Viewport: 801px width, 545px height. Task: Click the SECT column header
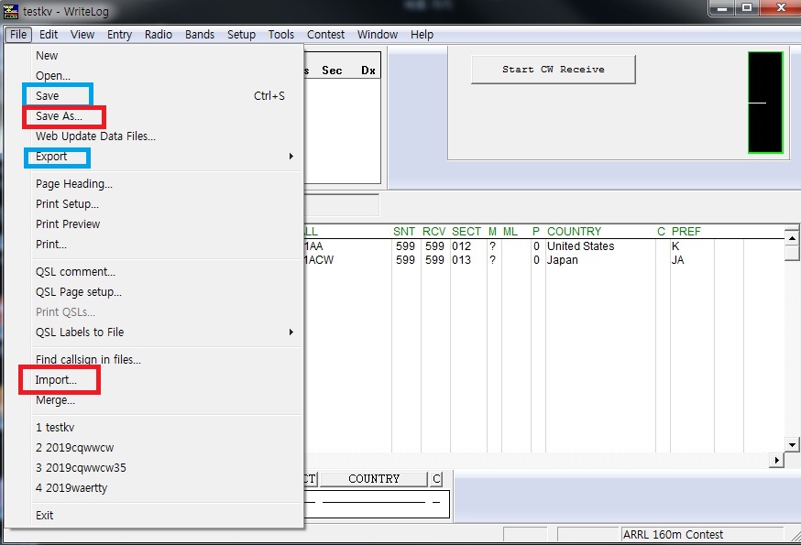coord(466,232)
